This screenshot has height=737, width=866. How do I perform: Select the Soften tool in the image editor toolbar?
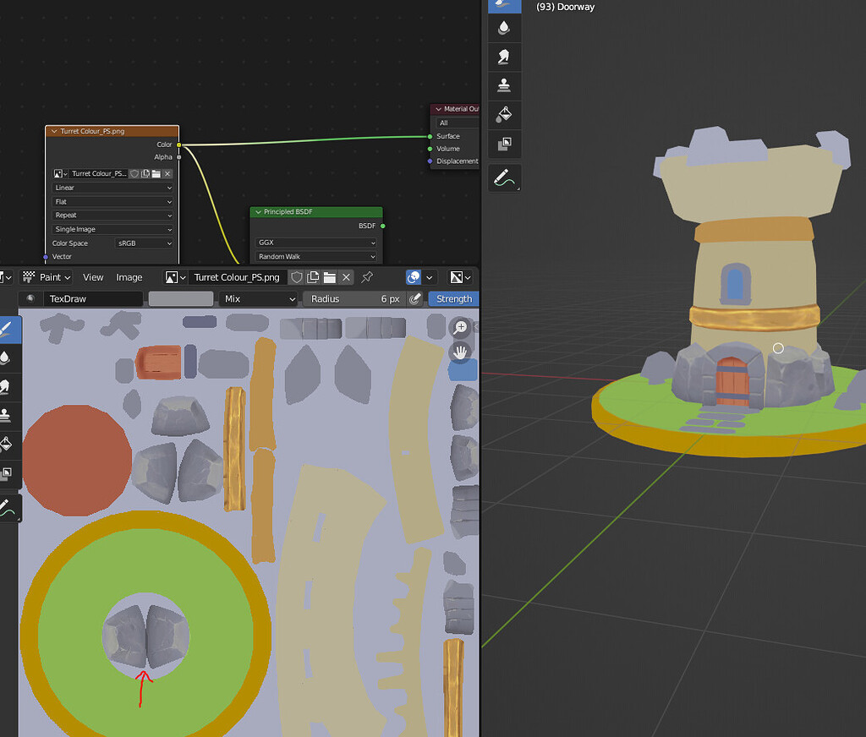(7, 358)
